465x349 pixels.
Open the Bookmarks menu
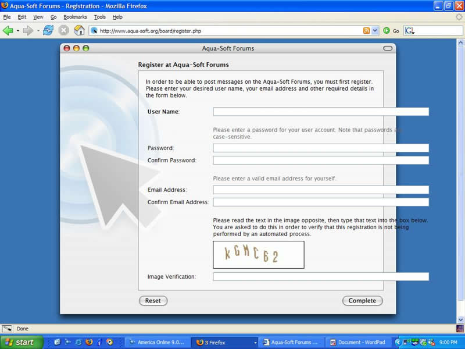75,17
